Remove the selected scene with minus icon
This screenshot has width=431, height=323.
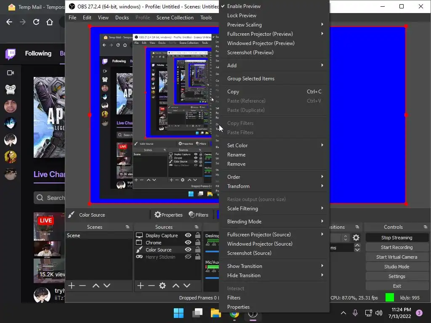click(82, 286)
